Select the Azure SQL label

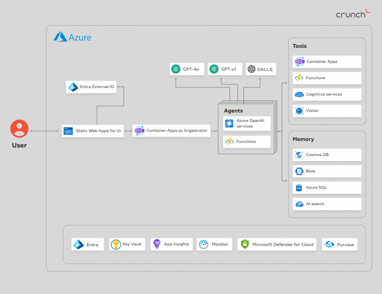coord(316,187)
